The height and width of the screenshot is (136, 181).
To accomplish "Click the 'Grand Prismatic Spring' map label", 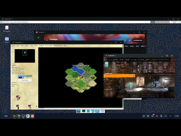I will coord(81,65).
